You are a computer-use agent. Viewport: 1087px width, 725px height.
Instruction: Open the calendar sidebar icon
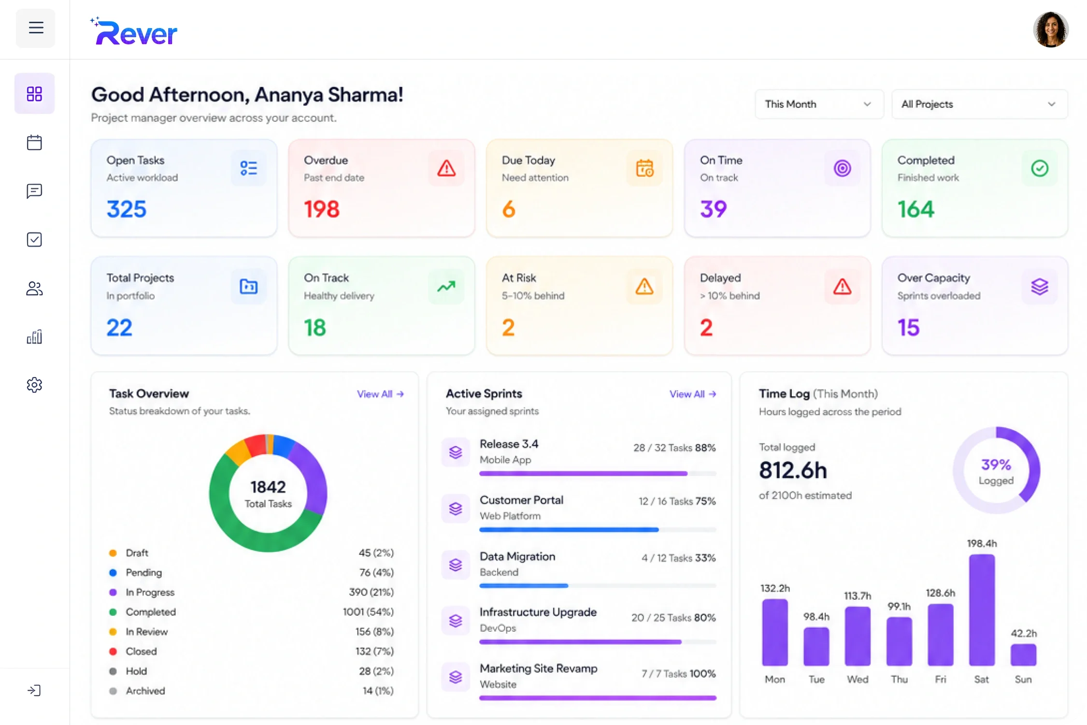34,143
